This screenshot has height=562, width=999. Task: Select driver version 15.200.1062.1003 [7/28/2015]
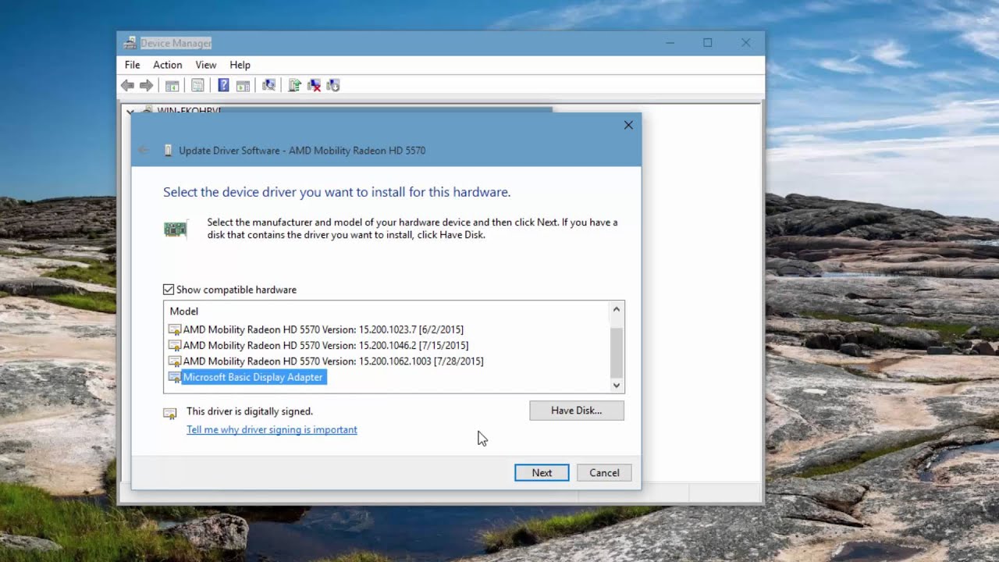point(333,361)
